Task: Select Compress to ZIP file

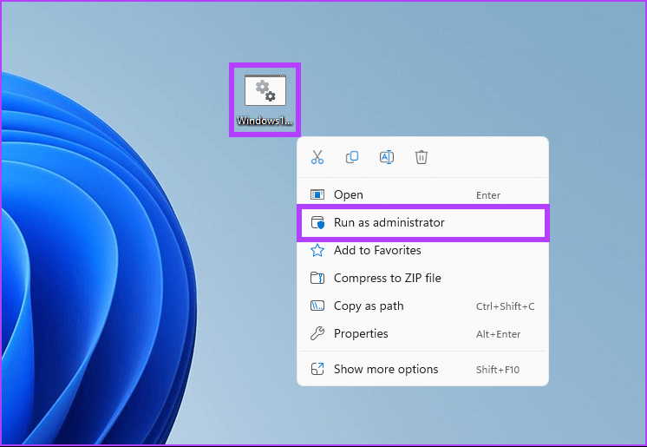Action: [387, 279]
